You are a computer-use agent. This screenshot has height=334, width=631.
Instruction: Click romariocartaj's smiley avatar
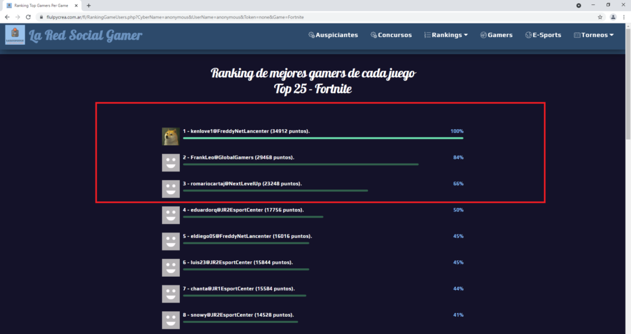point(171,189)
